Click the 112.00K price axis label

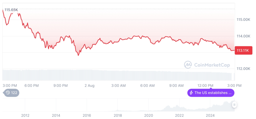click(243, 69)
